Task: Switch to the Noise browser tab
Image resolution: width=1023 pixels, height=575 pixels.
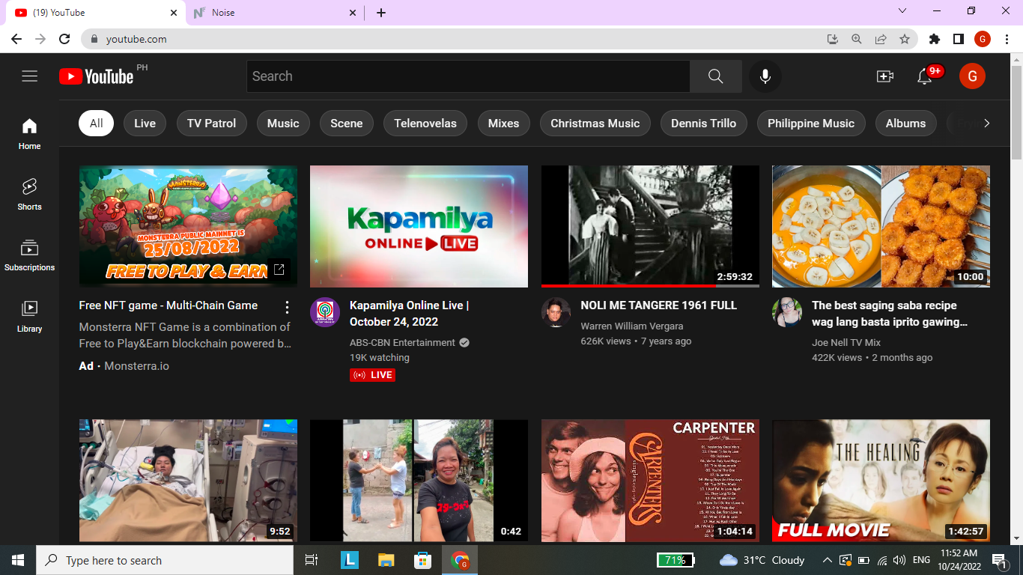Action: pos(275,13)
